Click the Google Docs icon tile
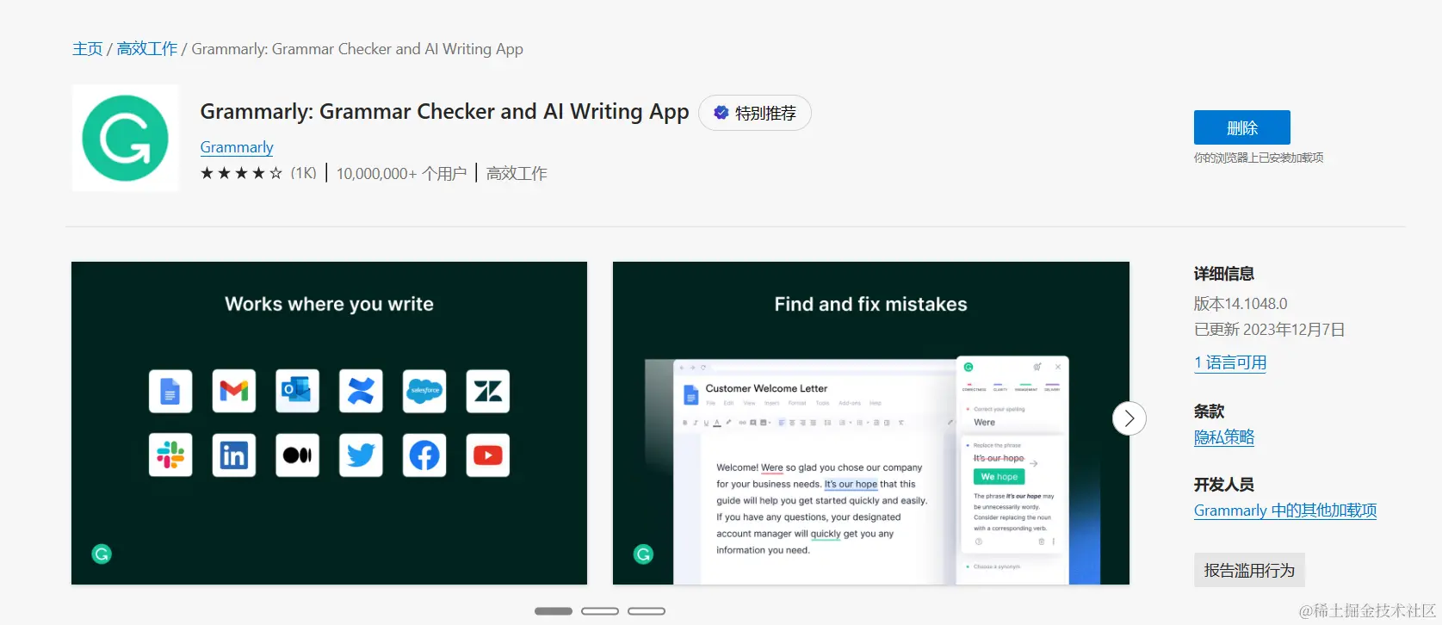The height and width of the screenshot is (625, 1442). [x=170, y=391]
